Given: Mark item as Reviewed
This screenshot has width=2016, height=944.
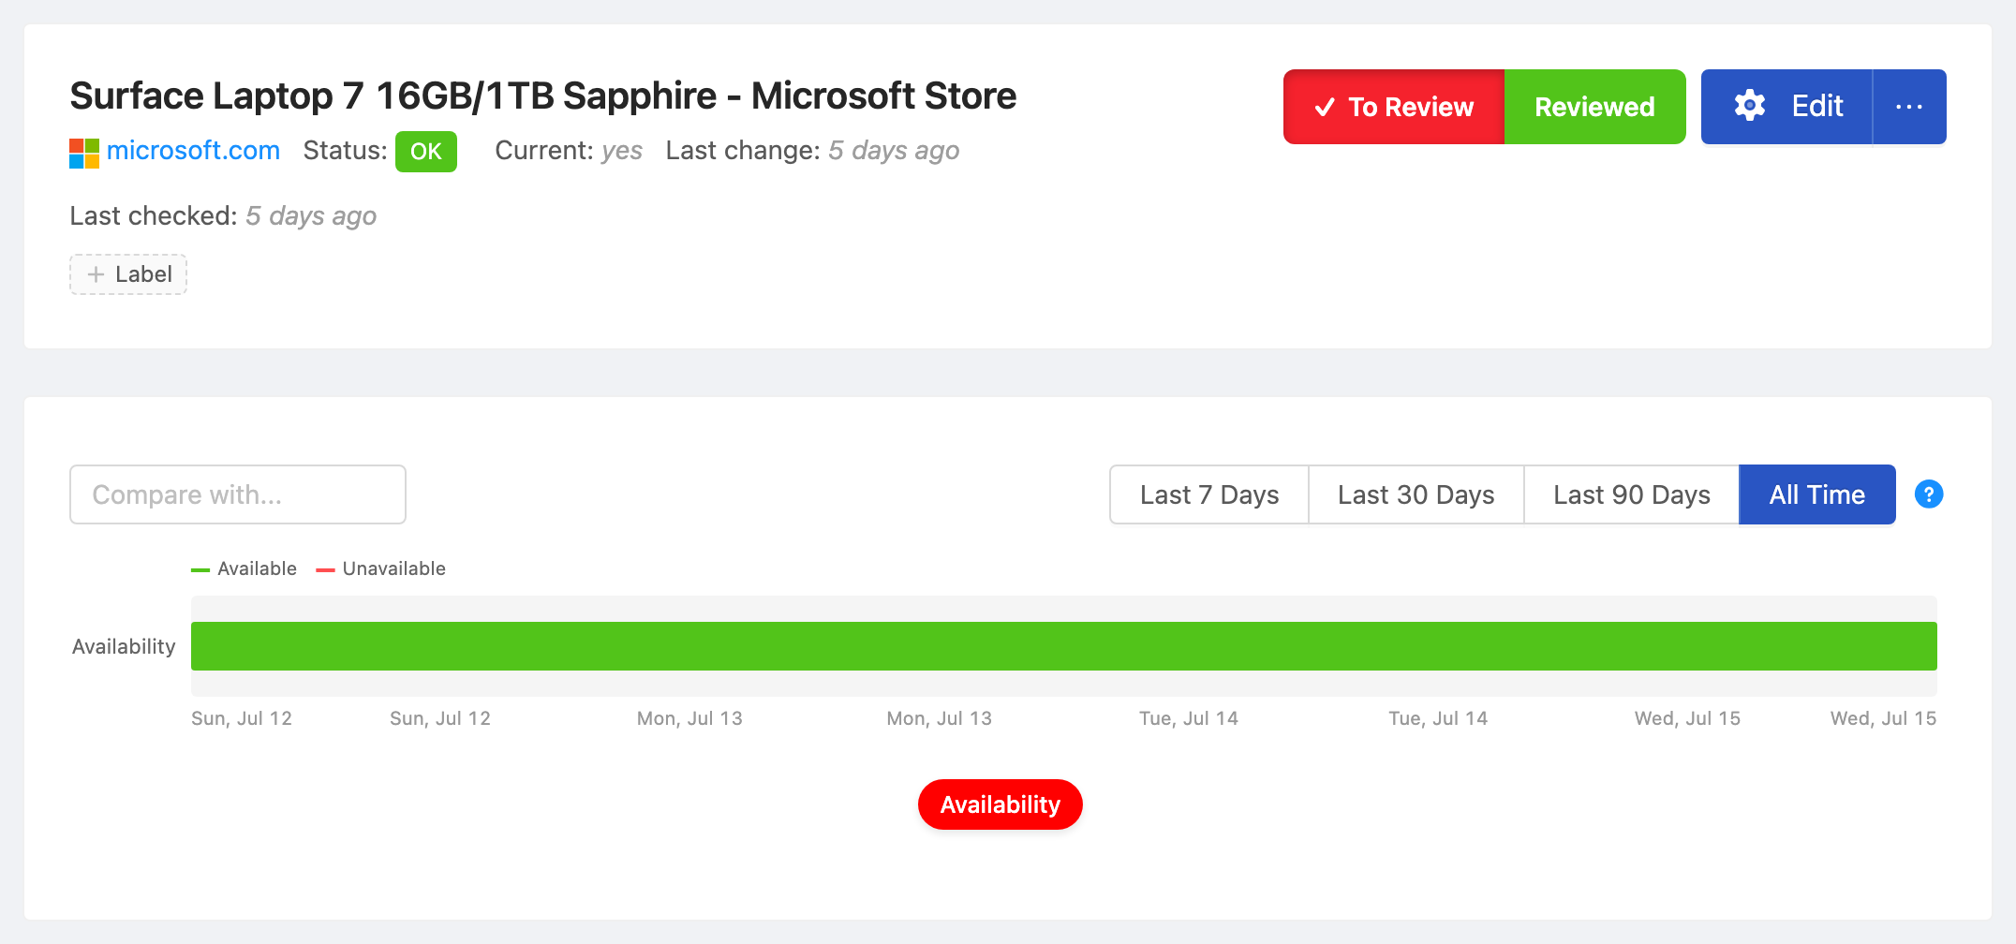Looking at the screenshot, I should (1595, 107).
